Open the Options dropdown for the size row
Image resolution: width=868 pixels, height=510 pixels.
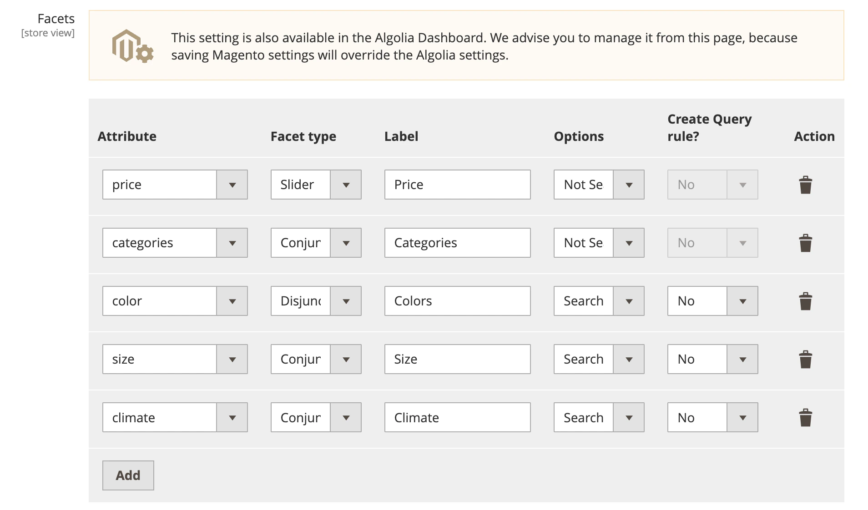(630, 359)
